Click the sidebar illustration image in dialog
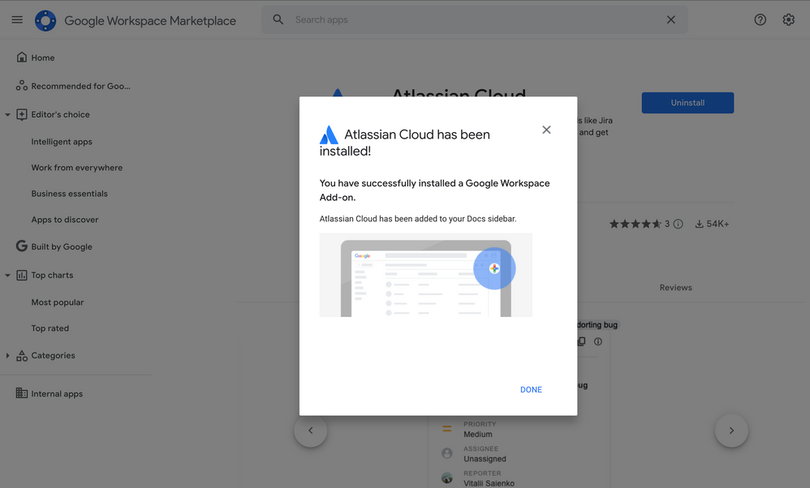This screenshot has width=810, height=488. (425, 275)
